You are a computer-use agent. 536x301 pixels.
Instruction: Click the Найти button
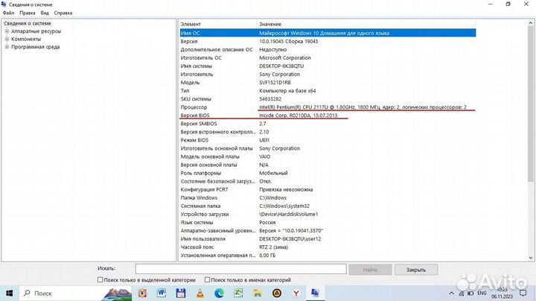coord(370,270)
